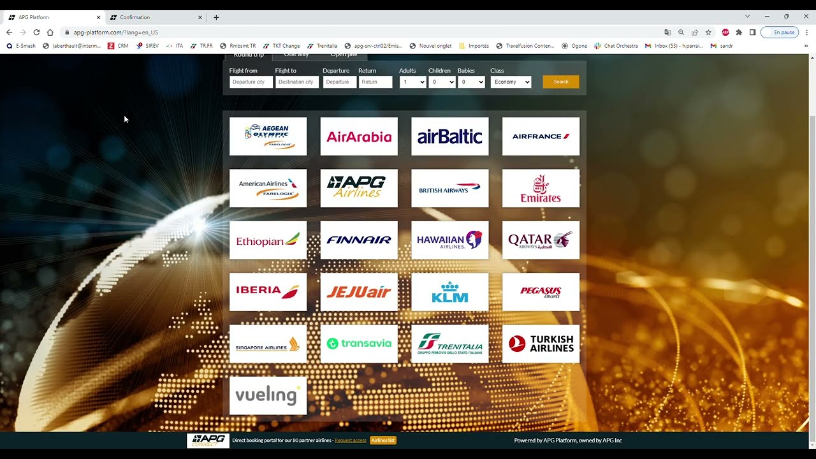
Task: Open the Aegean Olympic airline tile
Action: pos(268,136)
